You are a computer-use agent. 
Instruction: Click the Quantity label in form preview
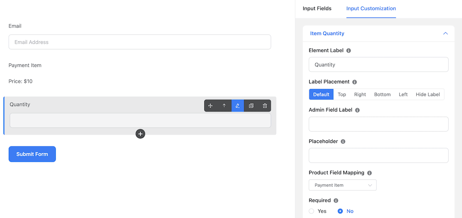click(x=20, y=105)
